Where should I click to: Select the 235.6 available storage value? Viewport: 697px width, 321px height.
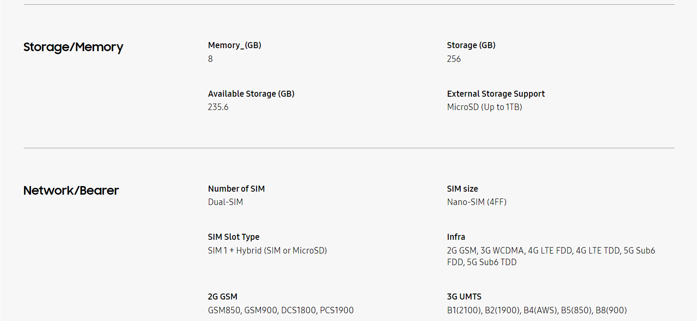(x=218, y=107)
